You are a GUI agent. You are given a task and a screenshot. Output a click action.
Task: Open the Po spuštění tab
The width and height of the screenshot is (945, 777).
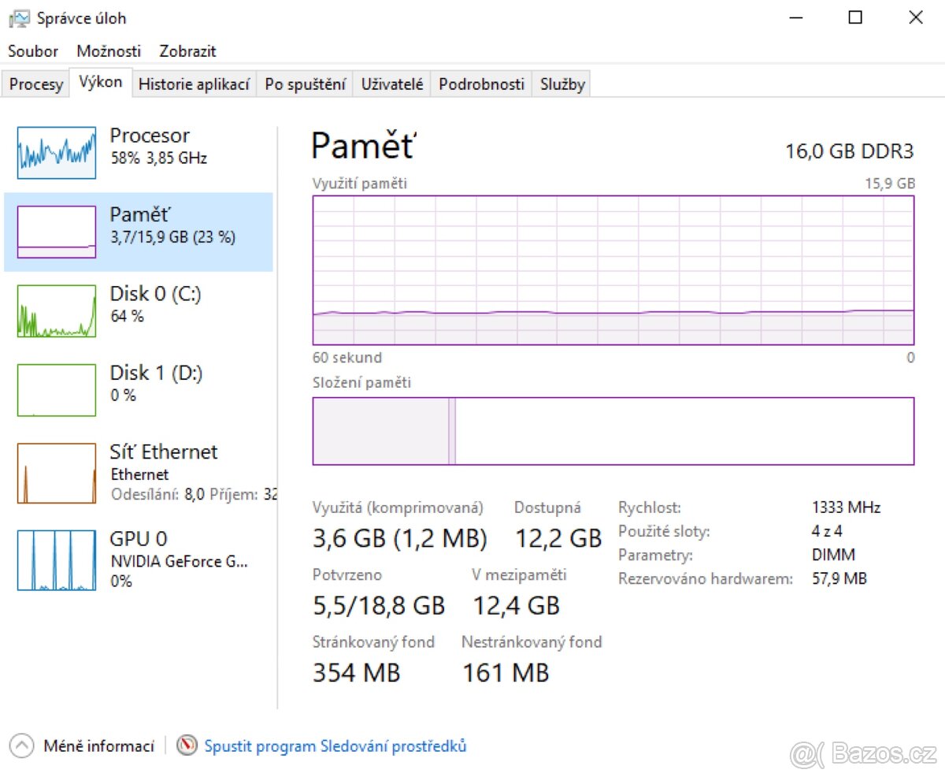tap(305, 84)
